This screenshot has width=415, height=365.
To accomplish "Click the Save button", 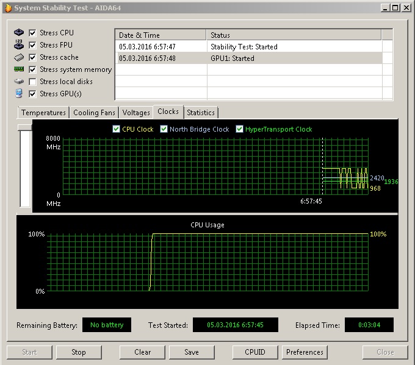I will click(x=192, y=352).
